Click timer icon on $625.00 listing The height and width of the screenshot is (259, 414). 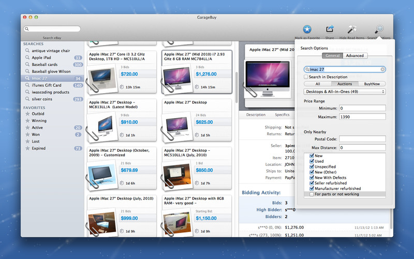click(x=197, y=135)
